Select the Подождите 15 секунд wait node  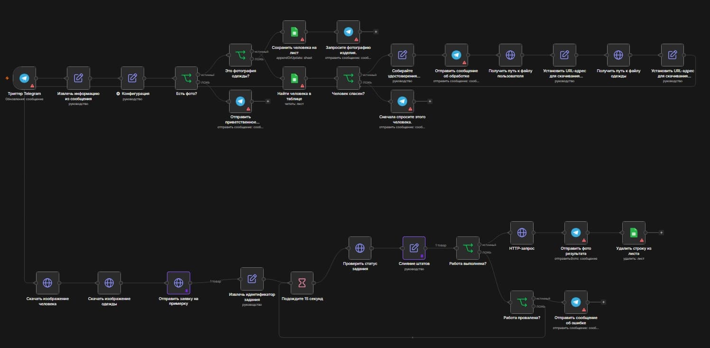click(x=302, y=283)
